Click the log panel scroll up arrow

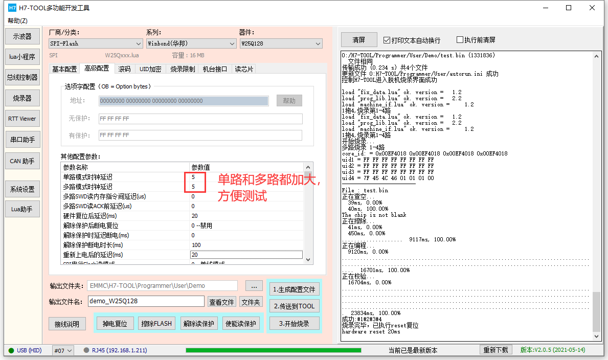[x=596, y=56]
